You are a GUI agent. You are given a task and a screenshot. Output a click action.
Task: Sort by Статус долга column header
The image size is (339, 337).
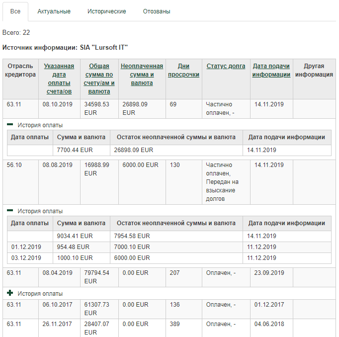point(226,66)
